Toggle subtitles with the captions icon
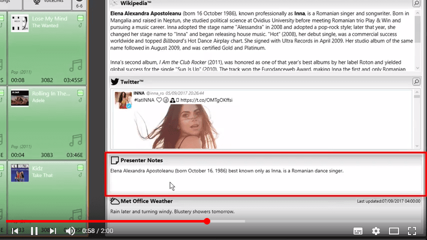 point(358,231)
